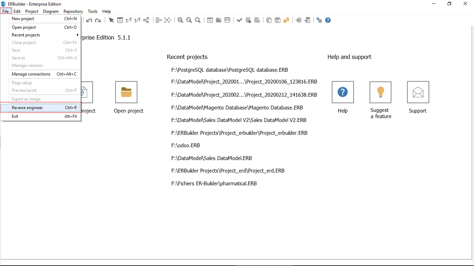
Task: Click the large Help question mark tile
Action: coord(343,92)
